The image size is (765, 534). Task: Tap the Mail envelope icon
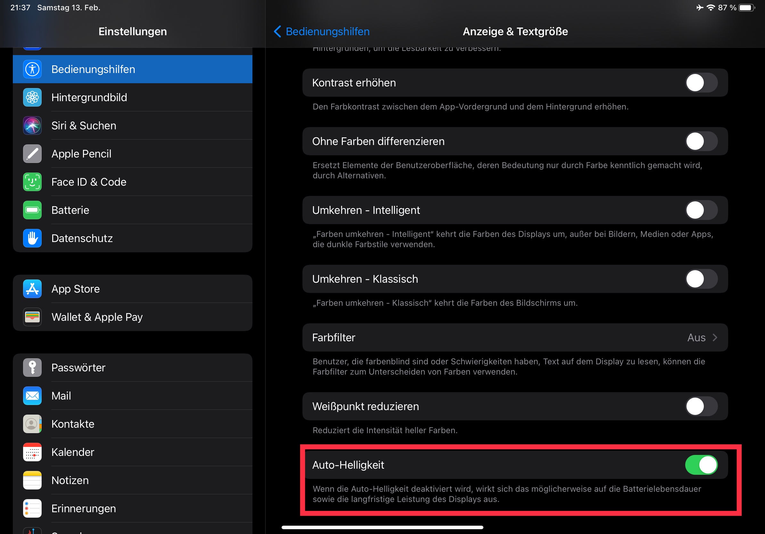pos(32,395)
